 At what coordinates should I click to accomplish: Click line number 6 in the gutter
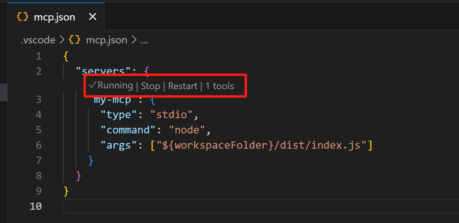pyautogui.click(x=38, y=145)
